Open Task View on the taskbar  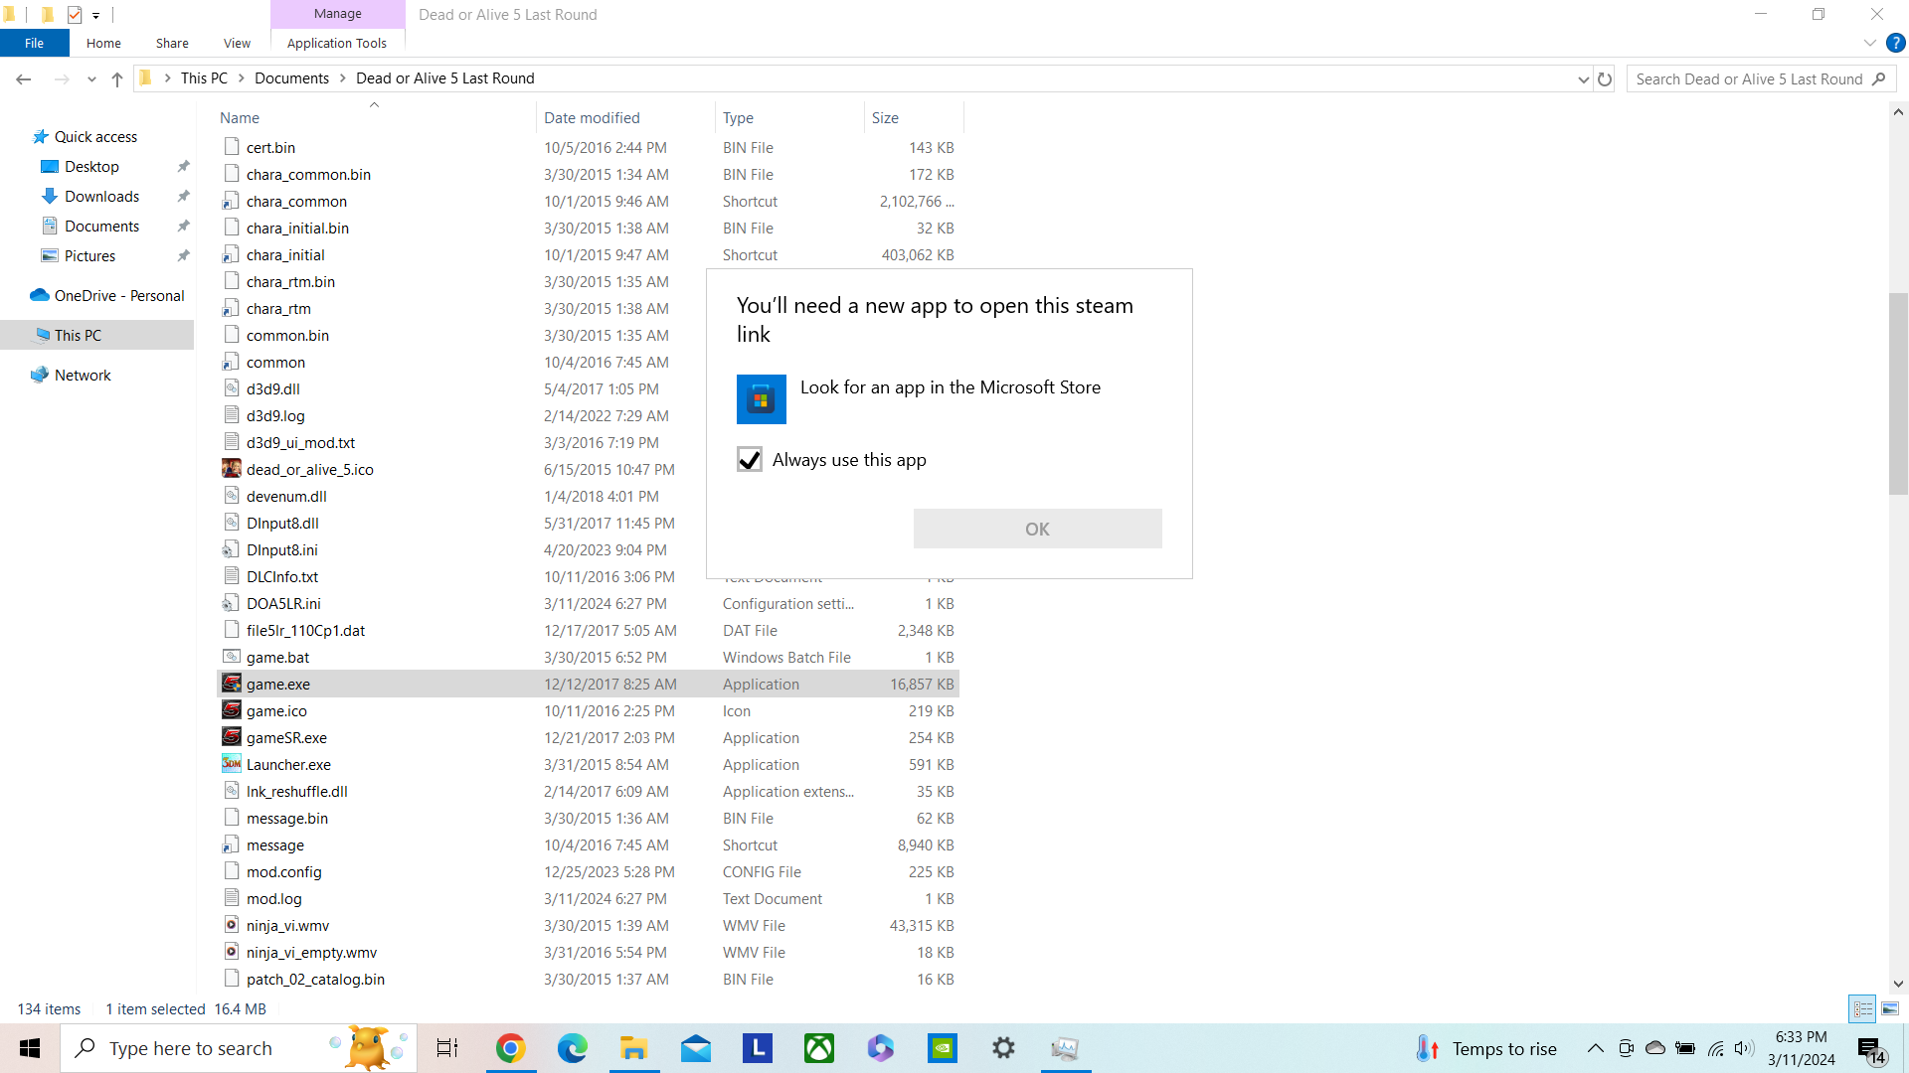[x=447, y=1048]
